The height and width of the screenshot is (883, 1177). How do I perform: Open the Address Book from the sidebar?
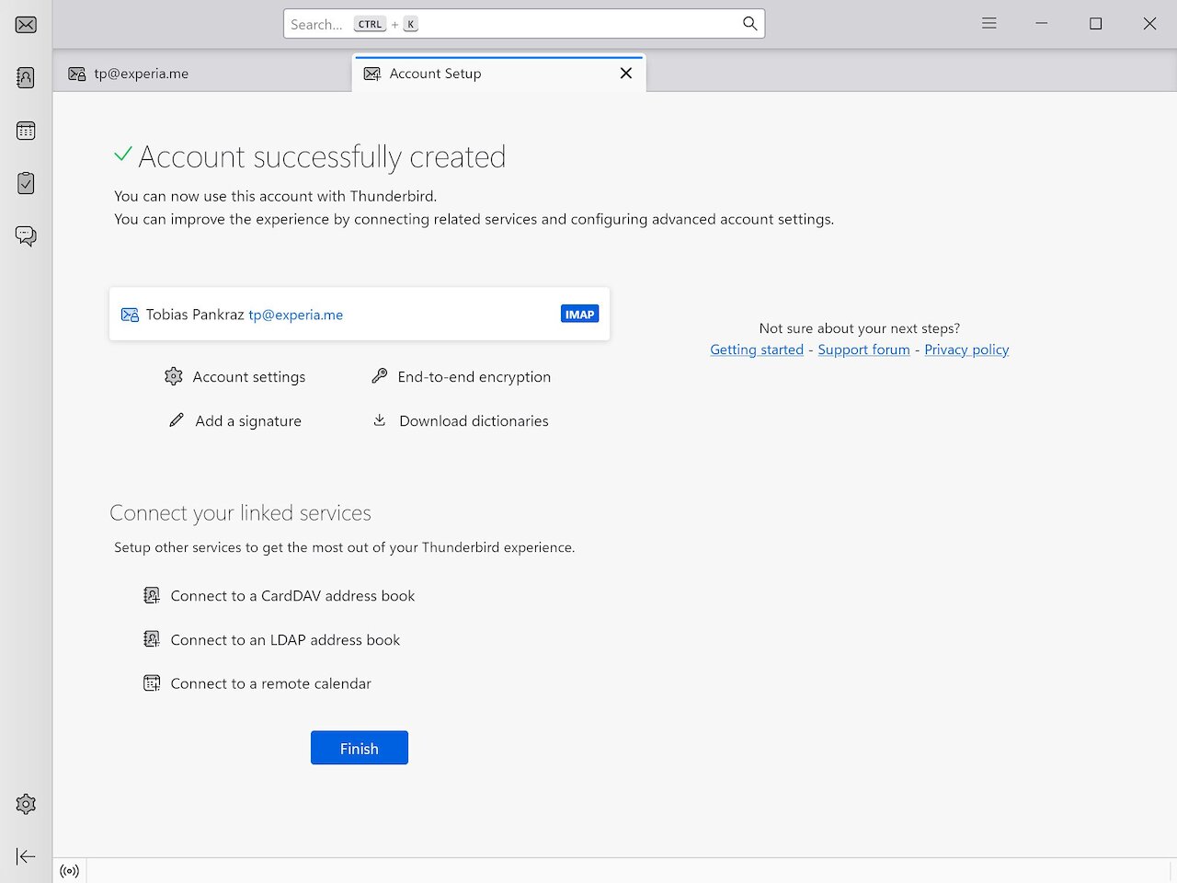coord(25,77)
